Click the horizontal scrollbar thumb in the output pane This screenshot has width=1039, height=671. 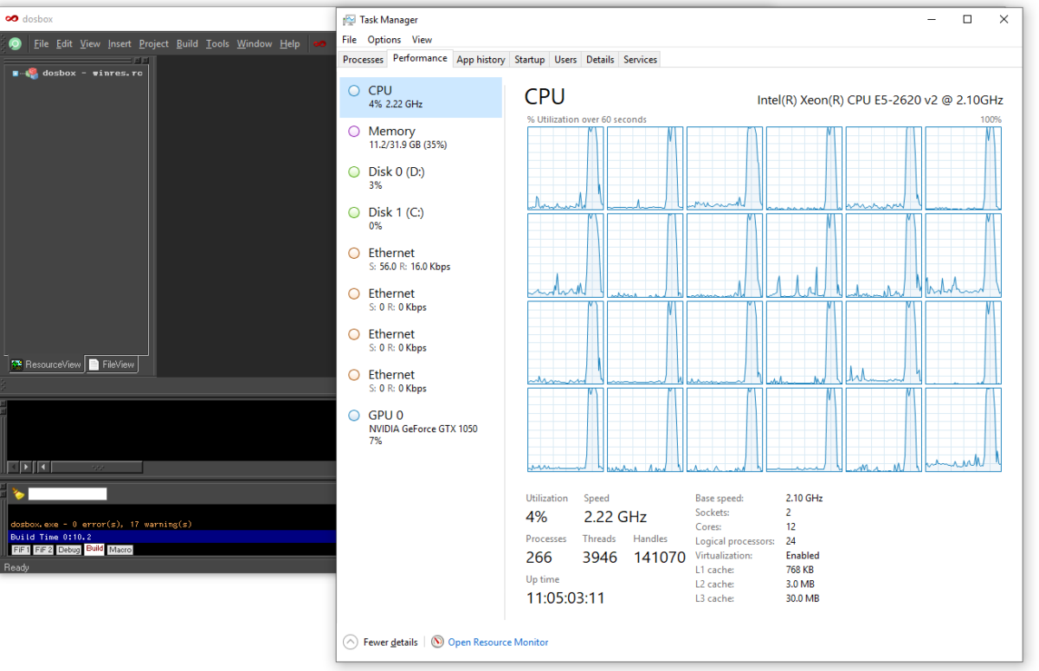click(96, 467)
